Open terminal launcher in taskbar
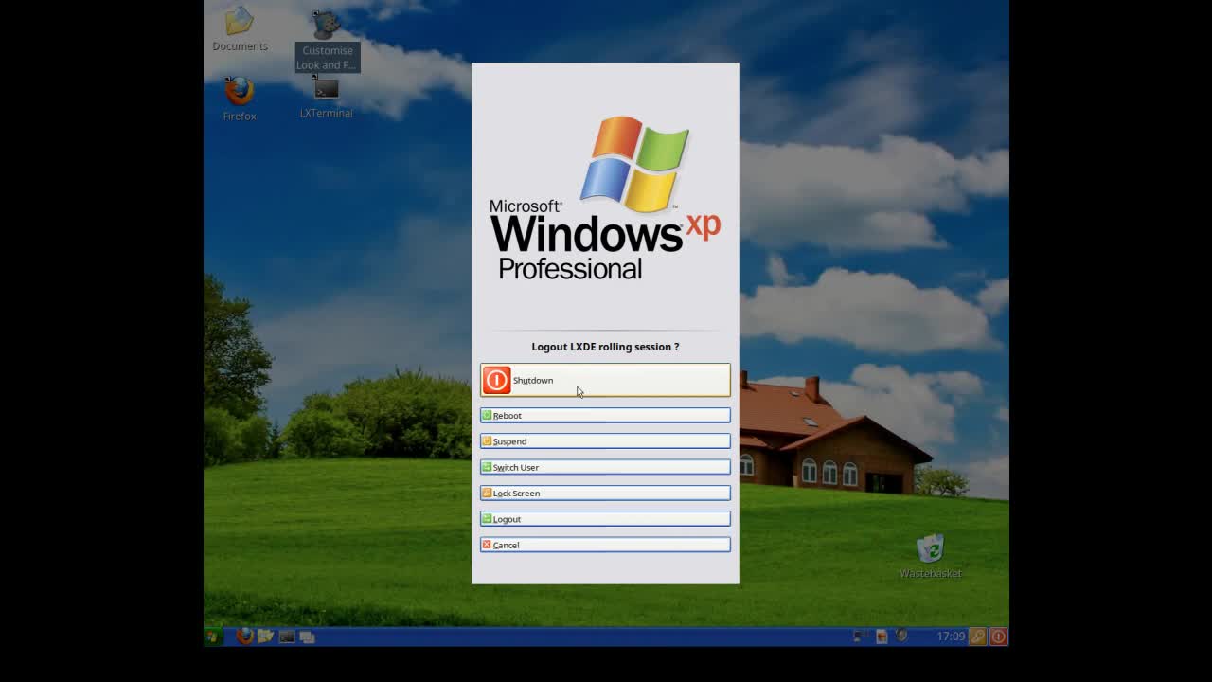1212x682 pixels. click(x=286, y=637)
